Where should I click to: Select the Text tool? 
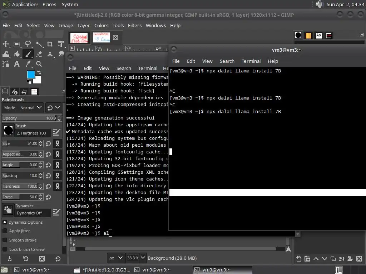click(x=16, y=64)
